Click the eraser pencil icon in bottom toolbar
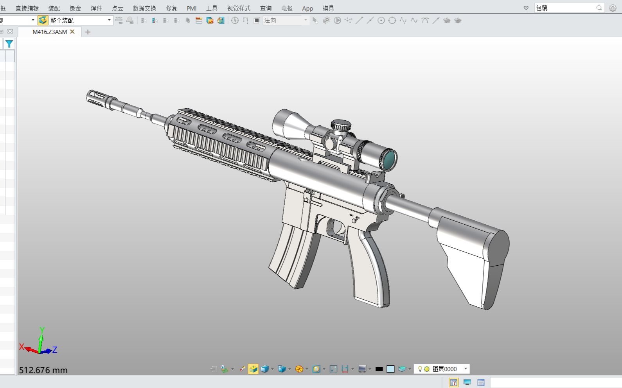Image resolution: width=622 pixels, height=388 pixels. [243, 369]
